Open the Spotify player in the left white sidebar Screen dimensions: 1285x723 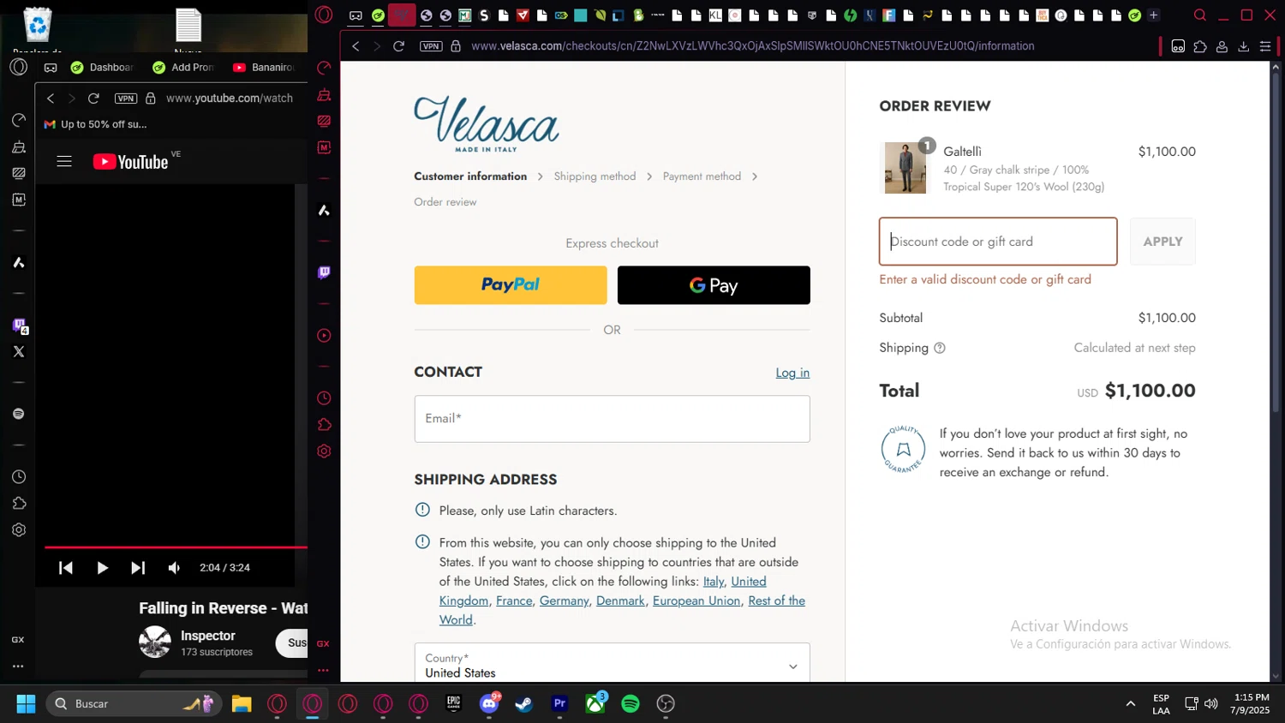click(x=19, y=414)
